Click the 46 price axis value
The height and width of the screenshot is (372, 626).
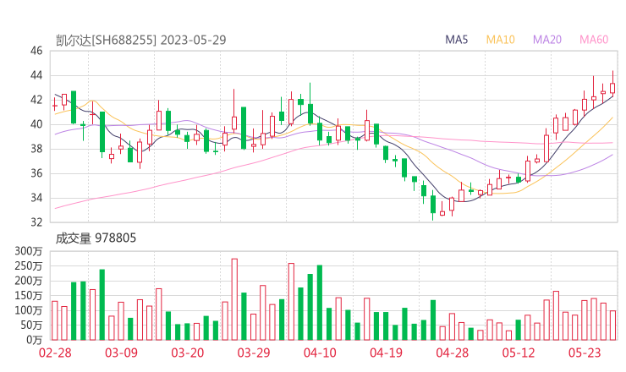(36, 51)
